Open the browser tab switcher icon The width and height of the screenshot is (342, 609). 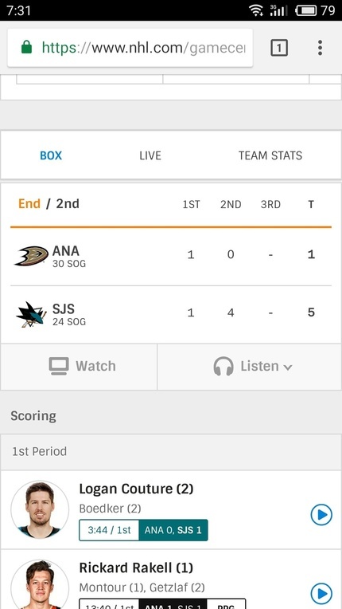tap(279, 48)
